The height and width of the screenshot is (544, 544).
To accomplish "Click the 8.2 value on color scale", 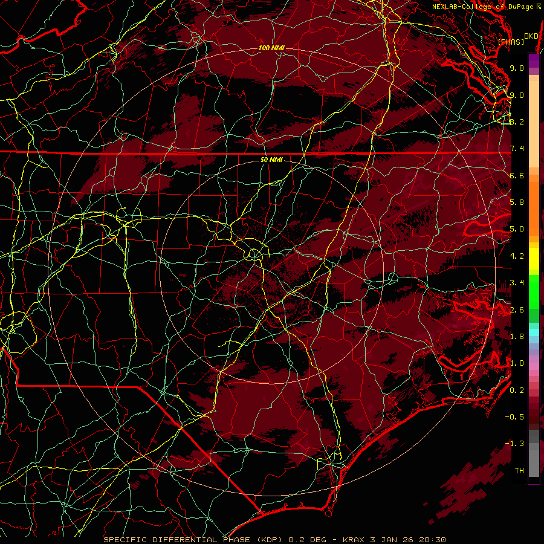I will 517,121.
